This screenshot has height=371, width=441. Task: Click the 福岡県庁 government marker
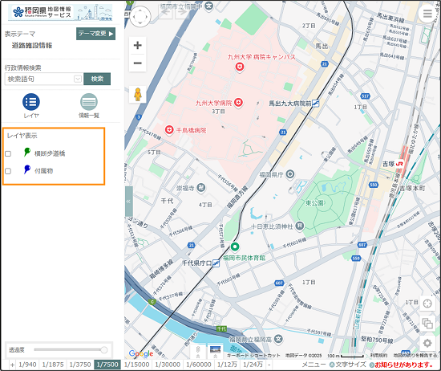tap(290, 174)
